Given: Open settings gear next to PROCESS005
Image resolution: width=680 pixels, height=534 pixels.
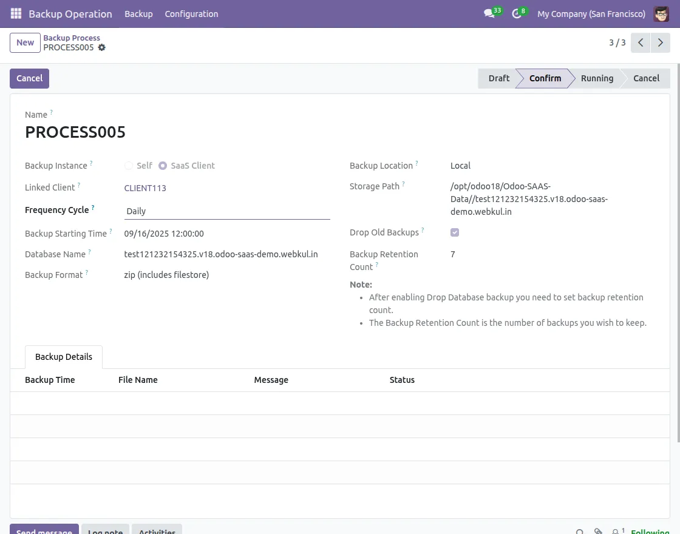Looking at the screenshot, I should click(x=101, y=47).
